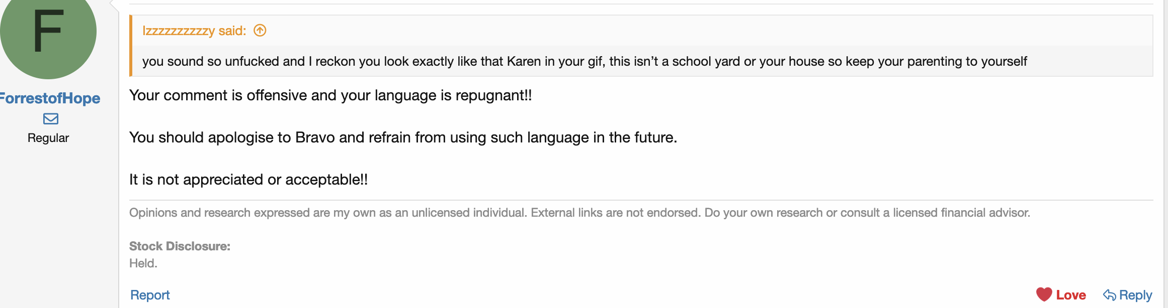Screen dimensions: 1168x308
Task: Click the 'You should apologise to Bravo' line
Action: point(403,137)
